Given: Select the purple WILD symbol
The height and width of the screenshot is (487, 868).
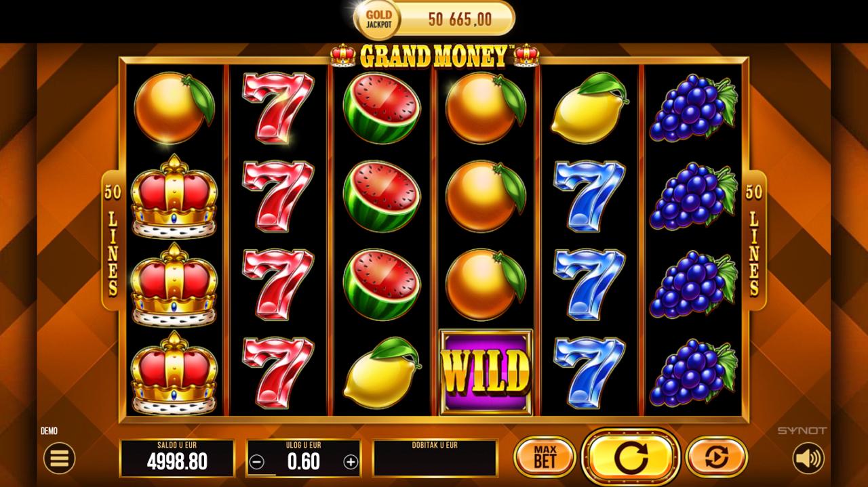Looking at the screenshot, I should [x=486, y=371].
